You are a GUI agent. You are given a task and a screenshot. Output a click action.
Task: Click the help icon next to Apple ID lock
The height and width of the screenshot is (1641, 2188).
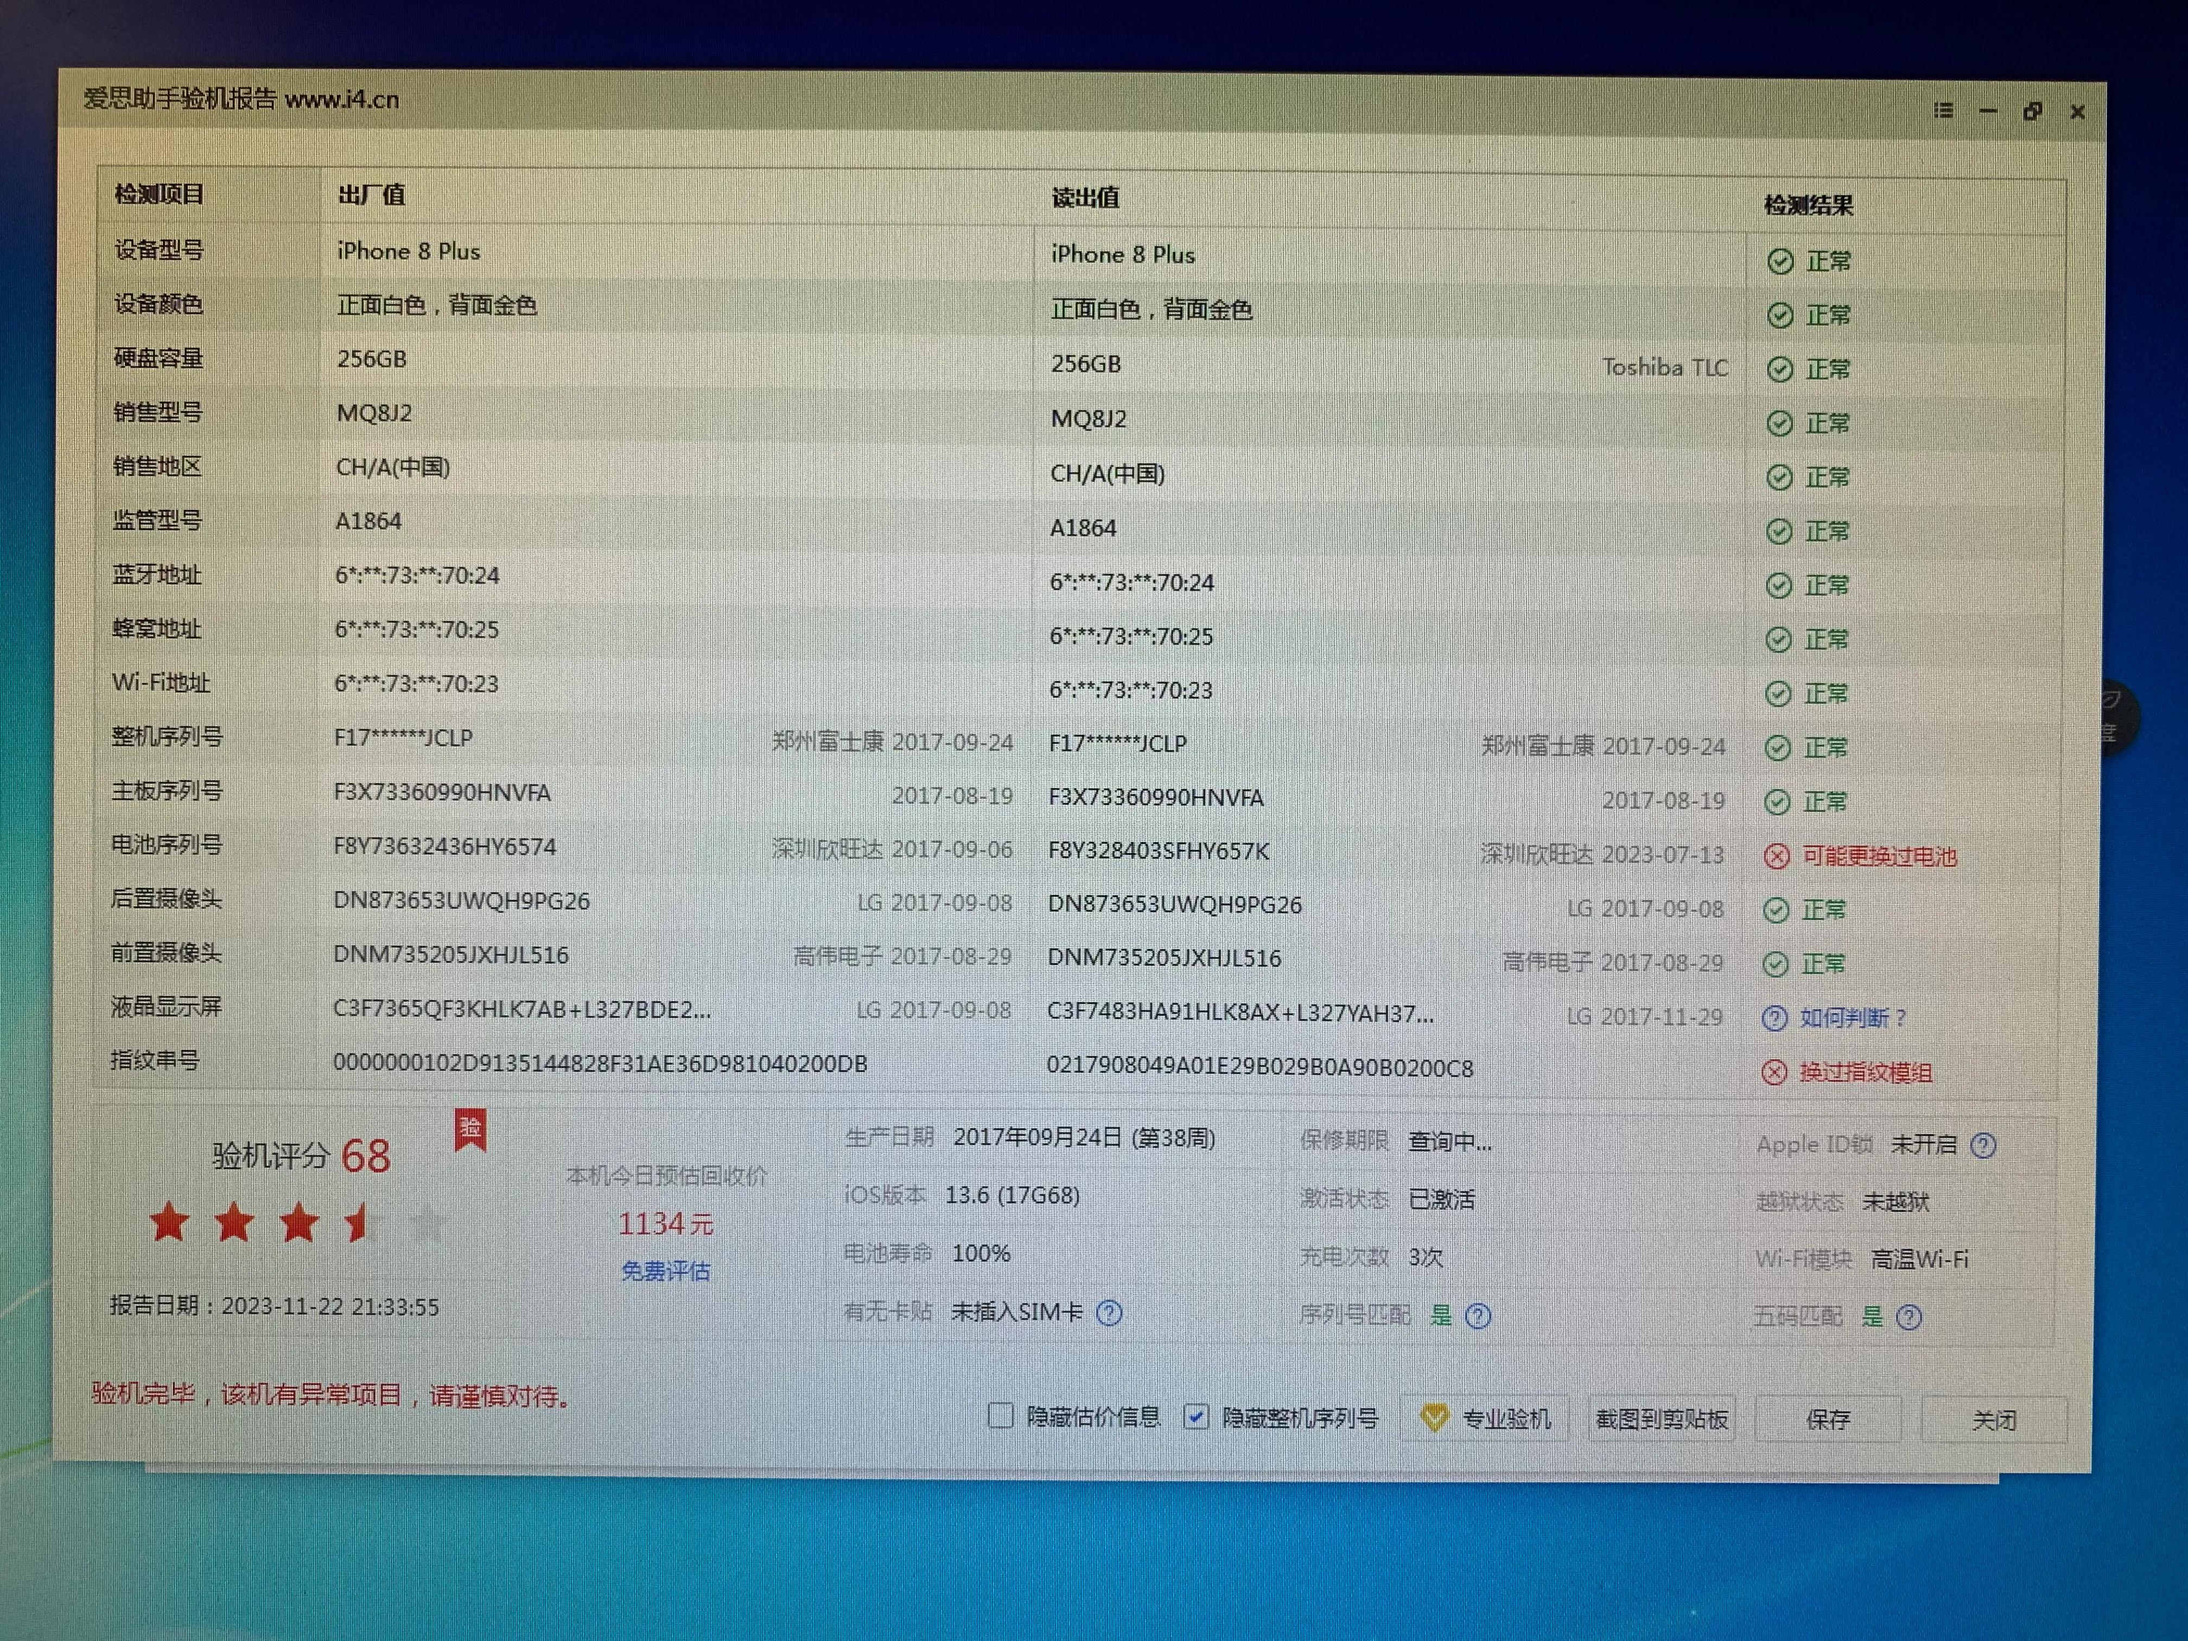[x=1983, y=1146]
